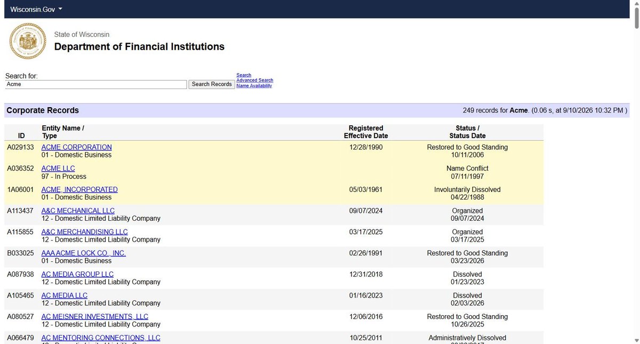Open the A&C MERCHANDISING LLC record
Screen dimensions: 640x344
(x=85, y=232)
